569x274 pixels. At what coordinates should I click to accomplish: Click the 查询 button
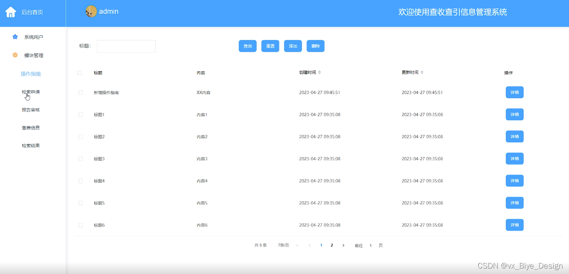tap(247, 46)
